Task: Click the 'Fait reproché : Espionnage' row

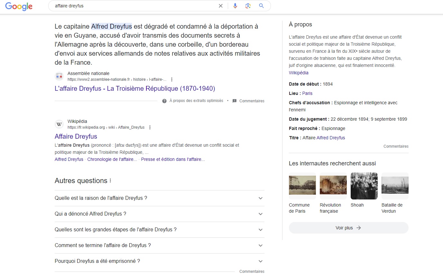Action: 317,128
